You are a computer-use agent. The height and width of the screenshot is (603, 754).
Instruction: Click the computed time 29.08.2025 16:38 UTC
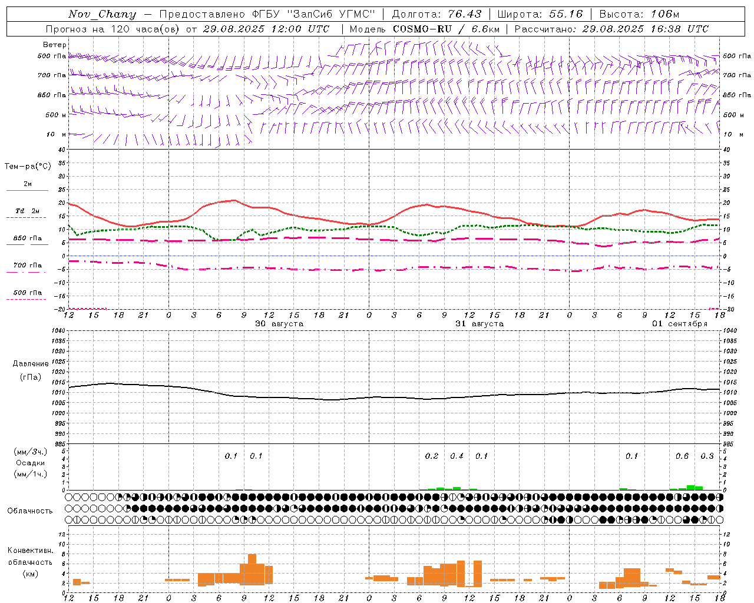coord(645,29)
